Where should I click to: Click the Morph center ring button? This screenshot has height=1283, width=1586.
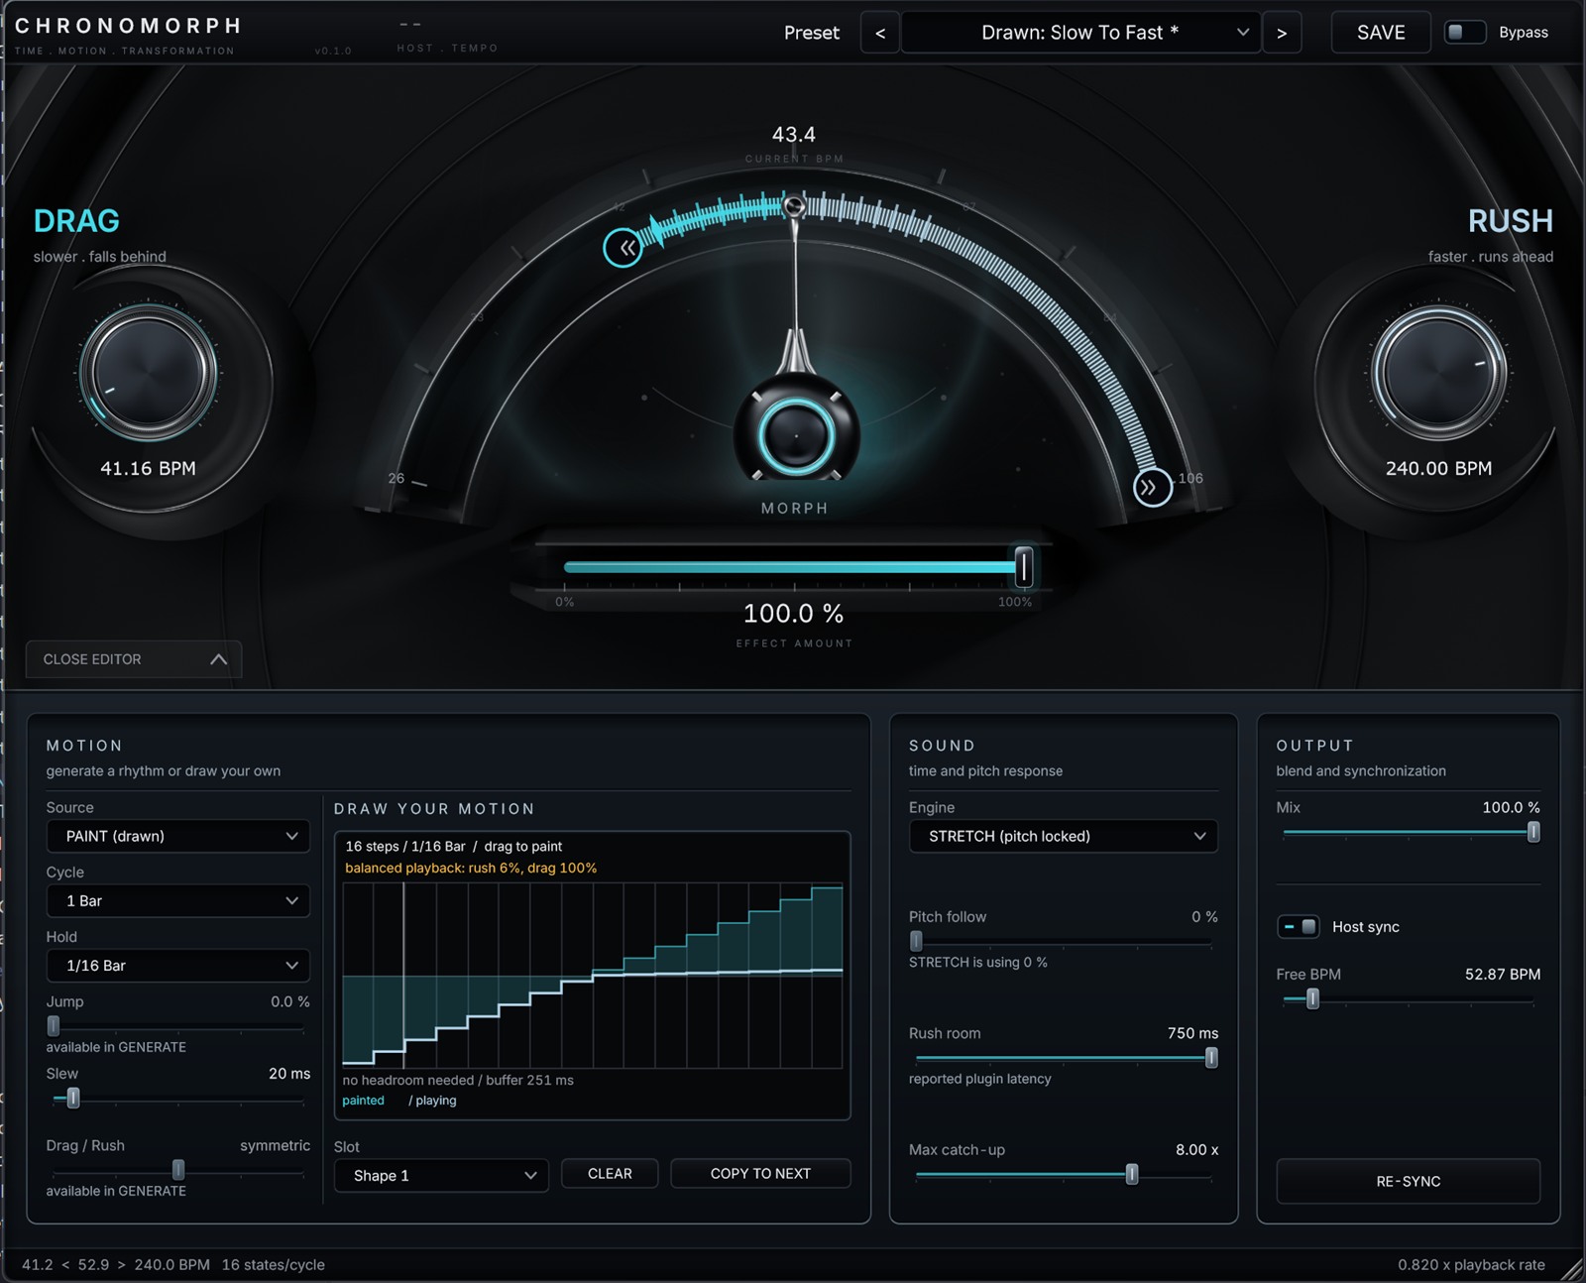pyautogui.click(x=795, y=435)
